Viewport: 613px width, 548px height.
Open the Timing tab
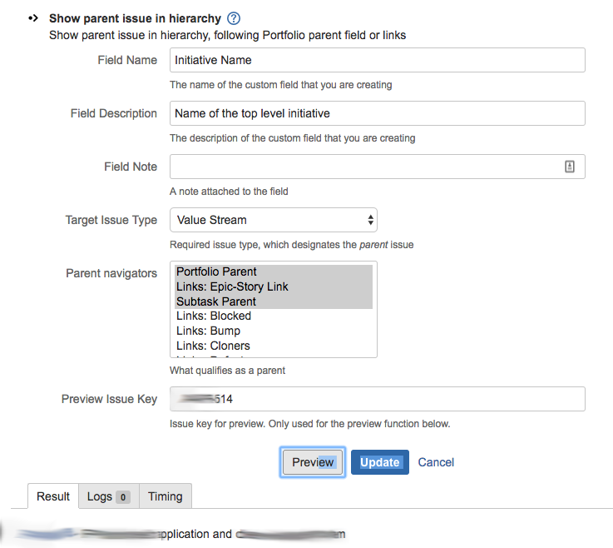click(x=166, y=496)
